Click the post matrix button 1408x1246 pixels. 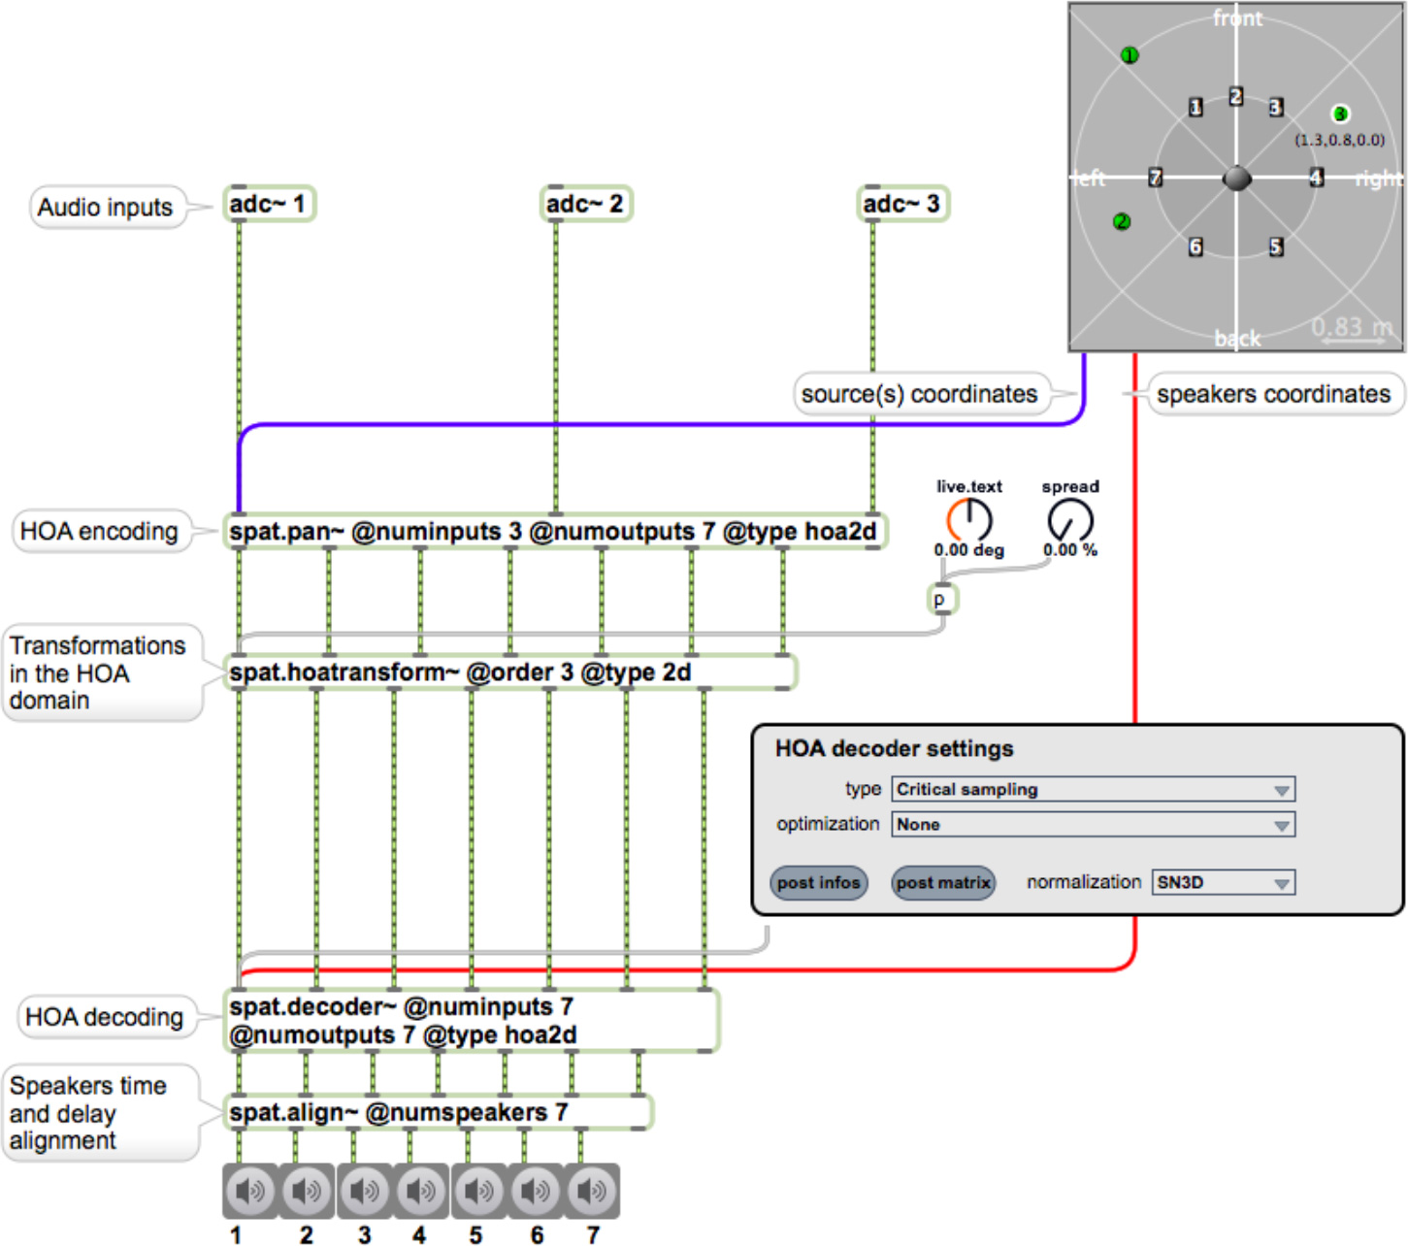pos(943,883)
